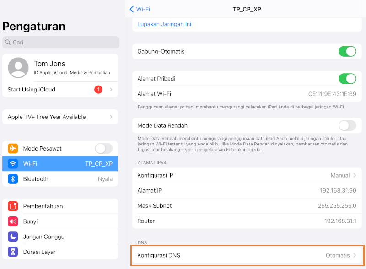The height and width of the screenshot is (269, 366).
Task: Expand Konfigurasi DNS Otomatis option
Action: (247, 255)
